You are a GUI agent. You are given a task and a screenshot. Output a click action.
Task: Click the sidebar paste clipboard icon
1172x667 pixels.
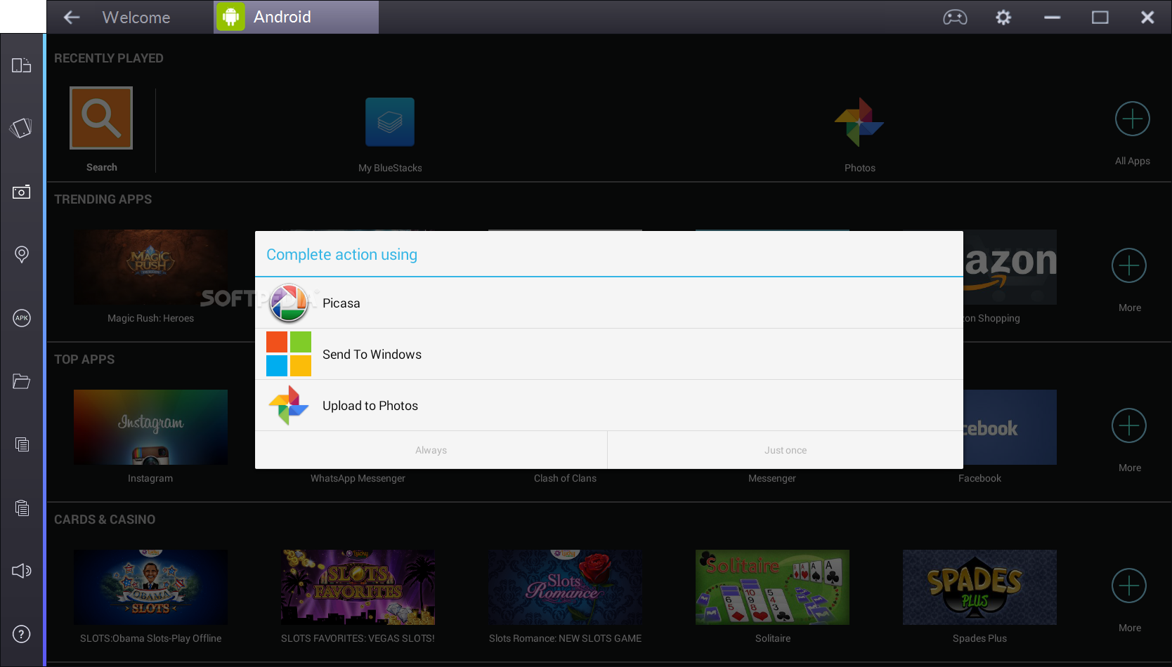22,508
